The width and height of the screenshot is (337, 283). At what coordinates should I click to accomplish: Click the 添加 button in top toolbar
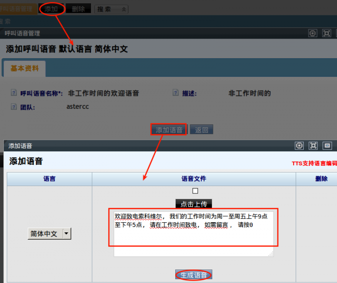pyautogui.click(x=51, y=9)
